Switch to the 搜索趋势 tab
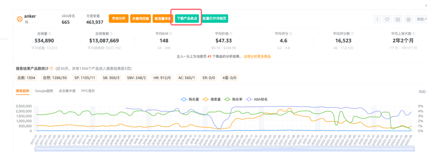 pos(23,91)
